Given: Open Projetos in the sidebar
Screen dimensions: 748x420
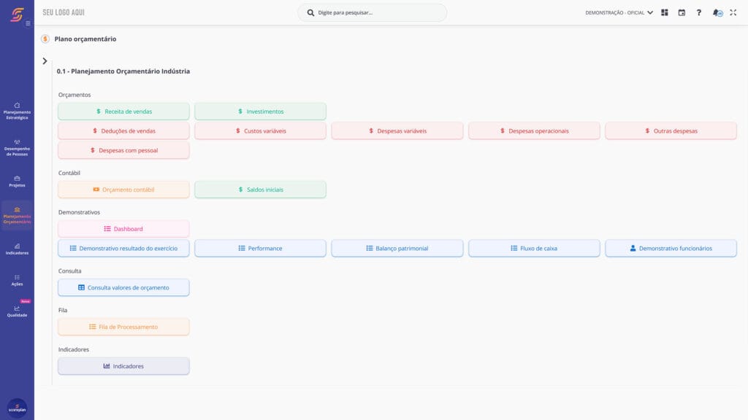Looking at the screenshot, I should (x=18, y=182).
